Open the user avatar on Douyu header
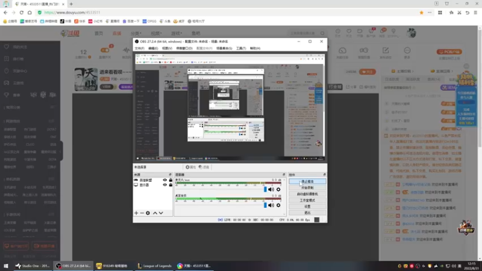The height and width of the screenshot is (271, 482). click(412, 33)
